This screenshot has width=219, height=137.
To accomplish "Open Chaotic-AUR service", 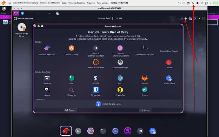I will (169, 80).
